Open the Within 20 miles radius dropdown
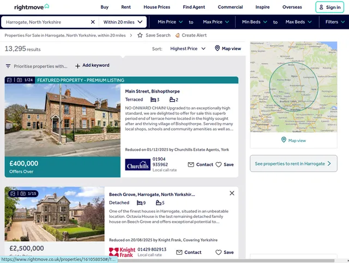 pos(124,22)
